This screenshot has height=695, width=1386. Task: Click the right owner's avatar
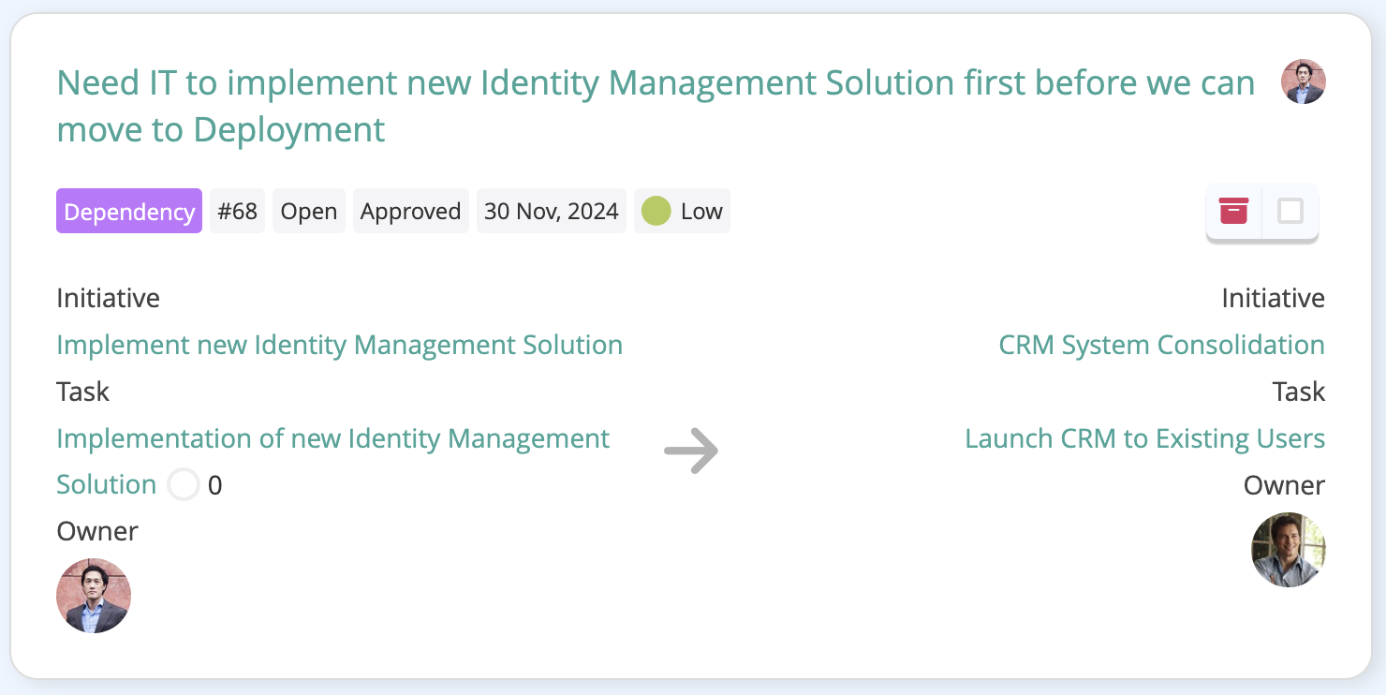click(1289, 550)
